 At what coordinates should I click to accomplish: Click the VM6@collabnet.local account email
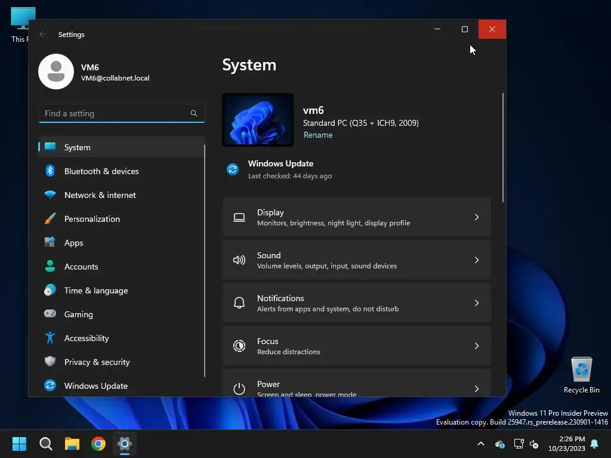(x=115, y=78)
